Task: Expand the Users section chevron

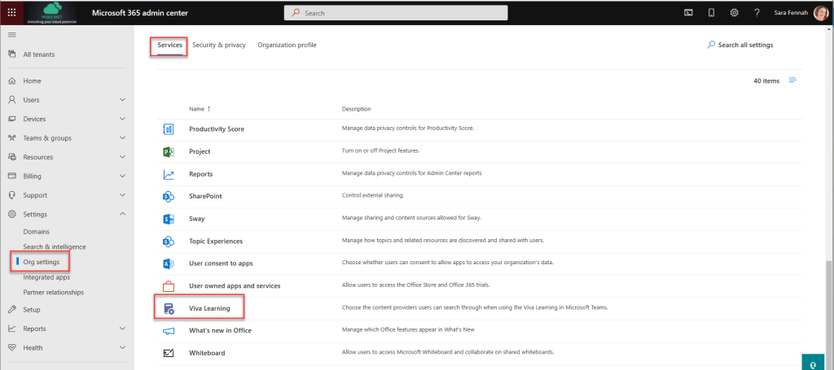Action: point(122,100)
